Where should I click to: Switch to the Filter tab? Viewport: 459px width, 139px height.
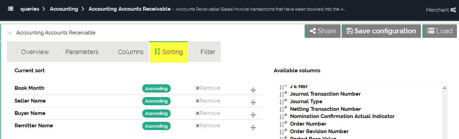coord(204,52)
